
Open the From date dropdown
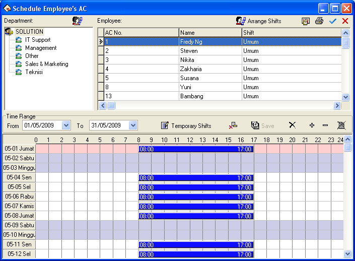[66, 125]
